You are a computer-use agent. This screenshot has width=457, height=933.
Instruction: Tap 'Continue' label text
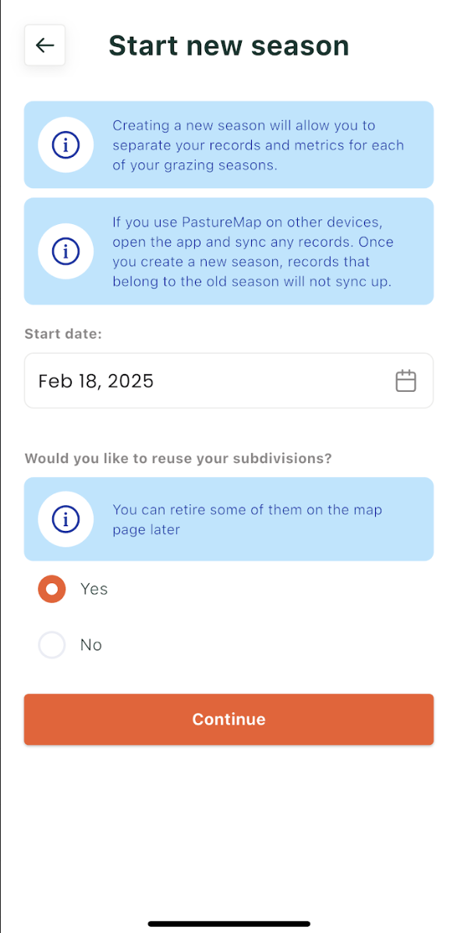point(228,719)
